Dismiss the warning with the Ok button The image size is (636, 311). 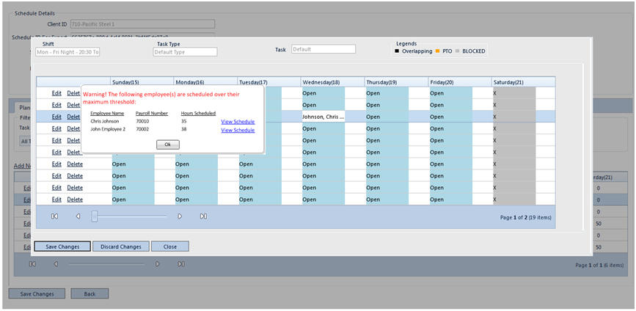click(x=167, y=144)
